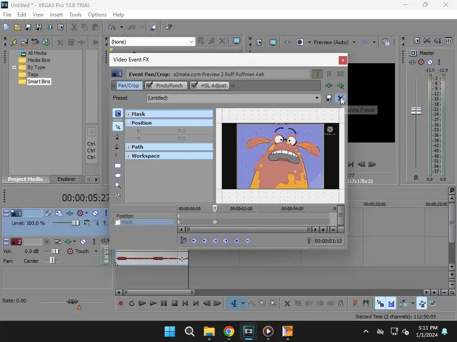Open the Insert menu
457x342 pixels.
coord(56,15)
